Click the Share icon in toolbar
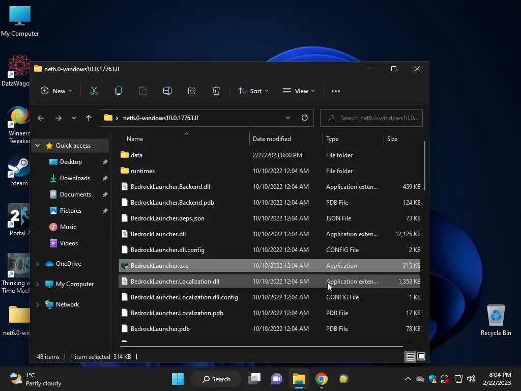This screenshot has height=391, width=521. (x=192, y=91)
